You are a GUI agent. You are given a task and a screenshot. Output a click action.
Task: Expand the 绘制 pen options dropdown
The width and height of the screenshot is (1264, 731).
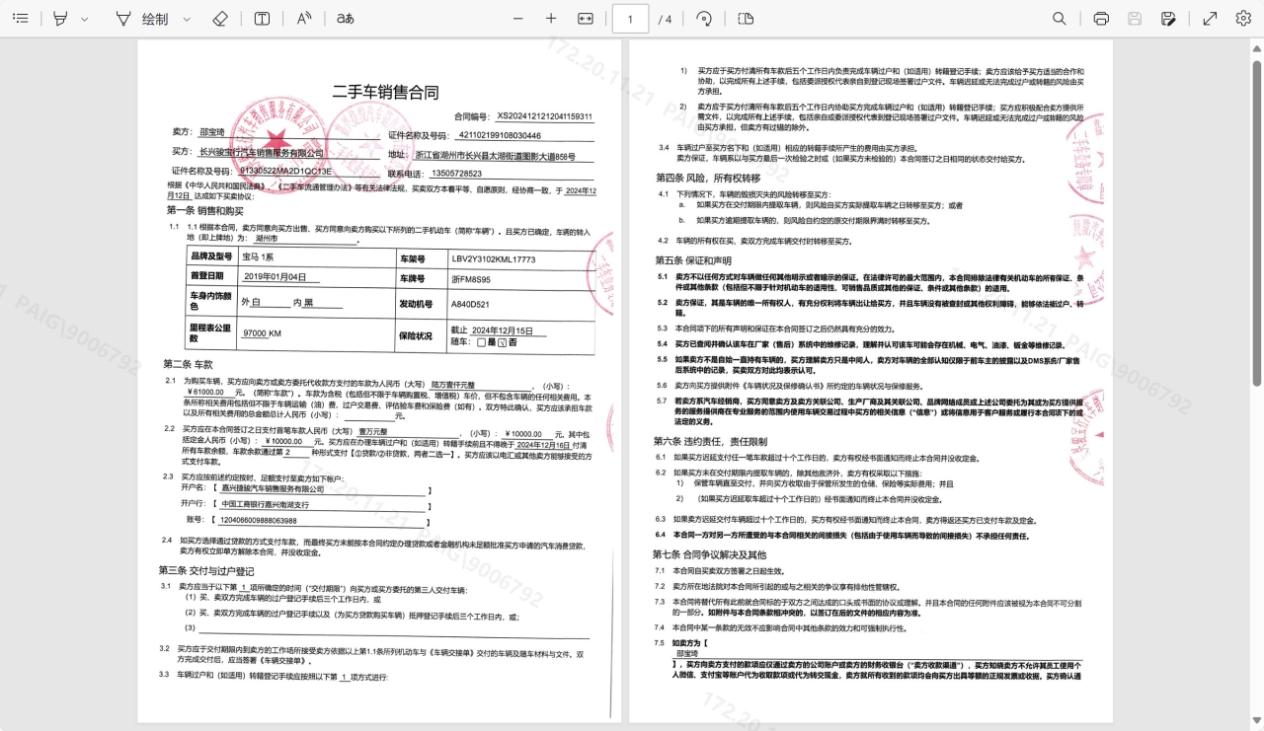pos(187,19)
